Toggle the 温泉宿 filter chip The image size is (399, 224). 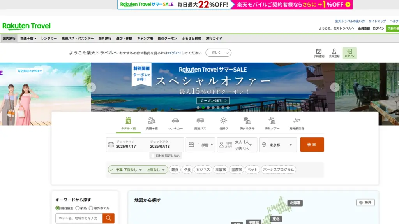(x=237, y=170)
